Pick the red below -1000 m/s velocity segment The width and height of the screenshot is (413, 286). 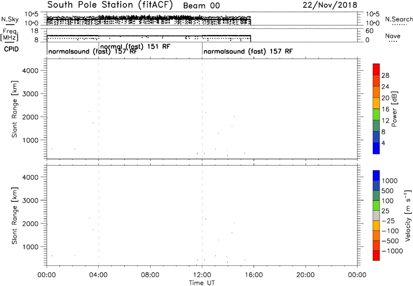pyautogui.click(x=376, y=256)
